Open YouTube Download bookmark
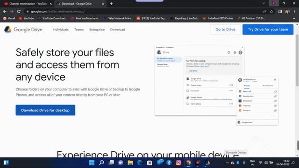The height and width of the screenshot is (168, 299). (52, 18)
